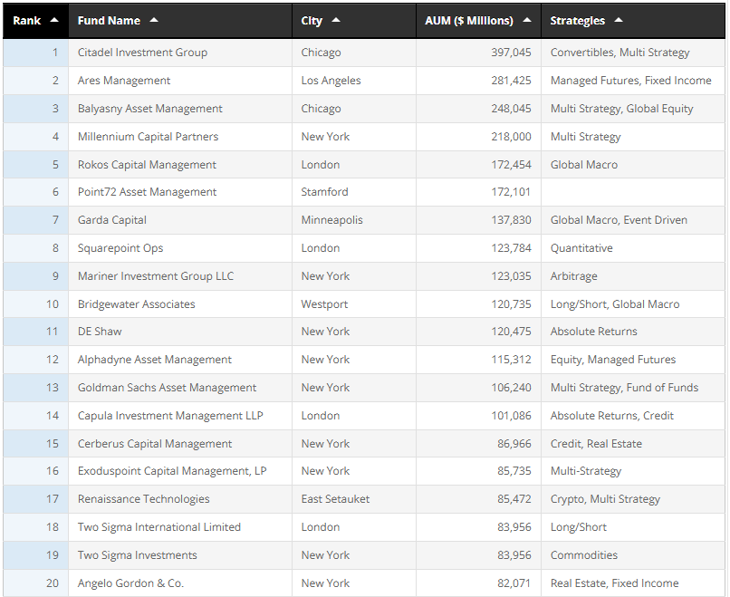This screenshot has width=730, height=597.
Task: Click the Rank column header label
Action: coord(26,21)
